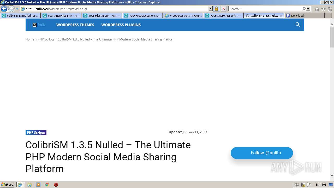Close the ColibriSM 1.3.5 Nulled tab
The height and width of the screenshot is (188, 334).
click(x=281, y=16)
